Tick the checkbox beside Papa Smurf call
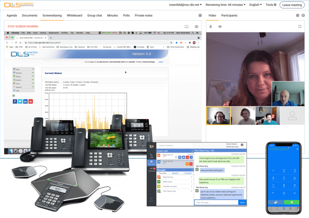Screen dimensions: 309x218 pyautogui.click(x=183, y=164)
